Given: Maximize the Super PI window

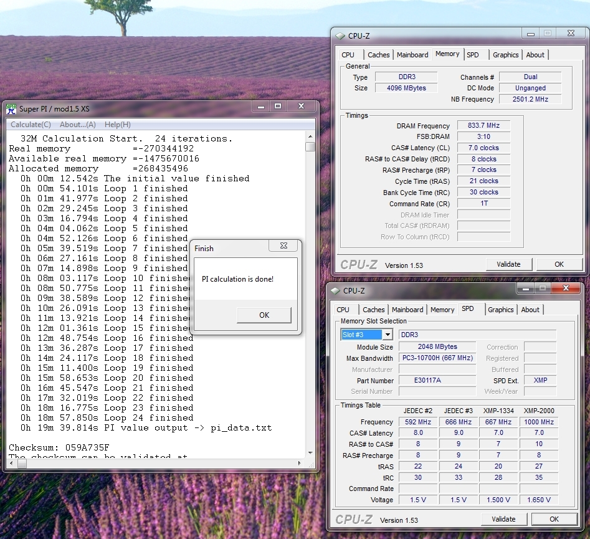Looking at the screenshot, I should [278, 107].
